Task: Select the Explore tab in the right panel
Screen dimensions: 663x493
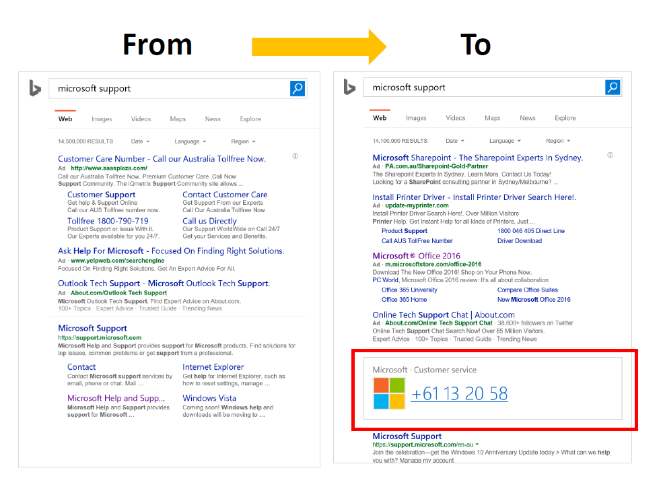Action: [x=565, y=118]
